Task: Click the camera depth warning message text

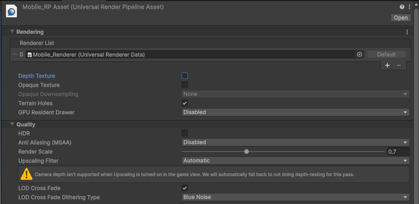Action: [194, 175]
